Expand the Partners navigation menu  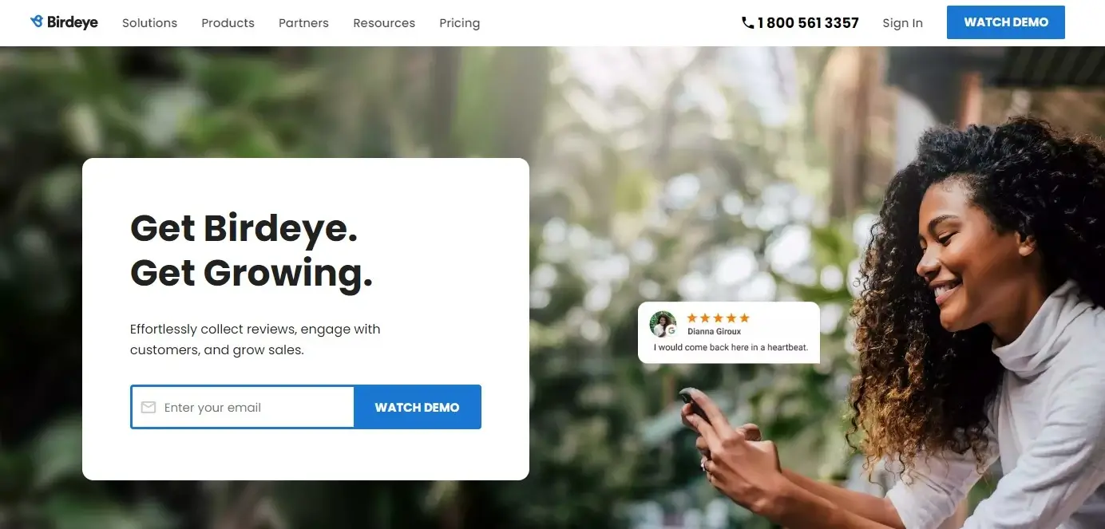tap(303, 23)
